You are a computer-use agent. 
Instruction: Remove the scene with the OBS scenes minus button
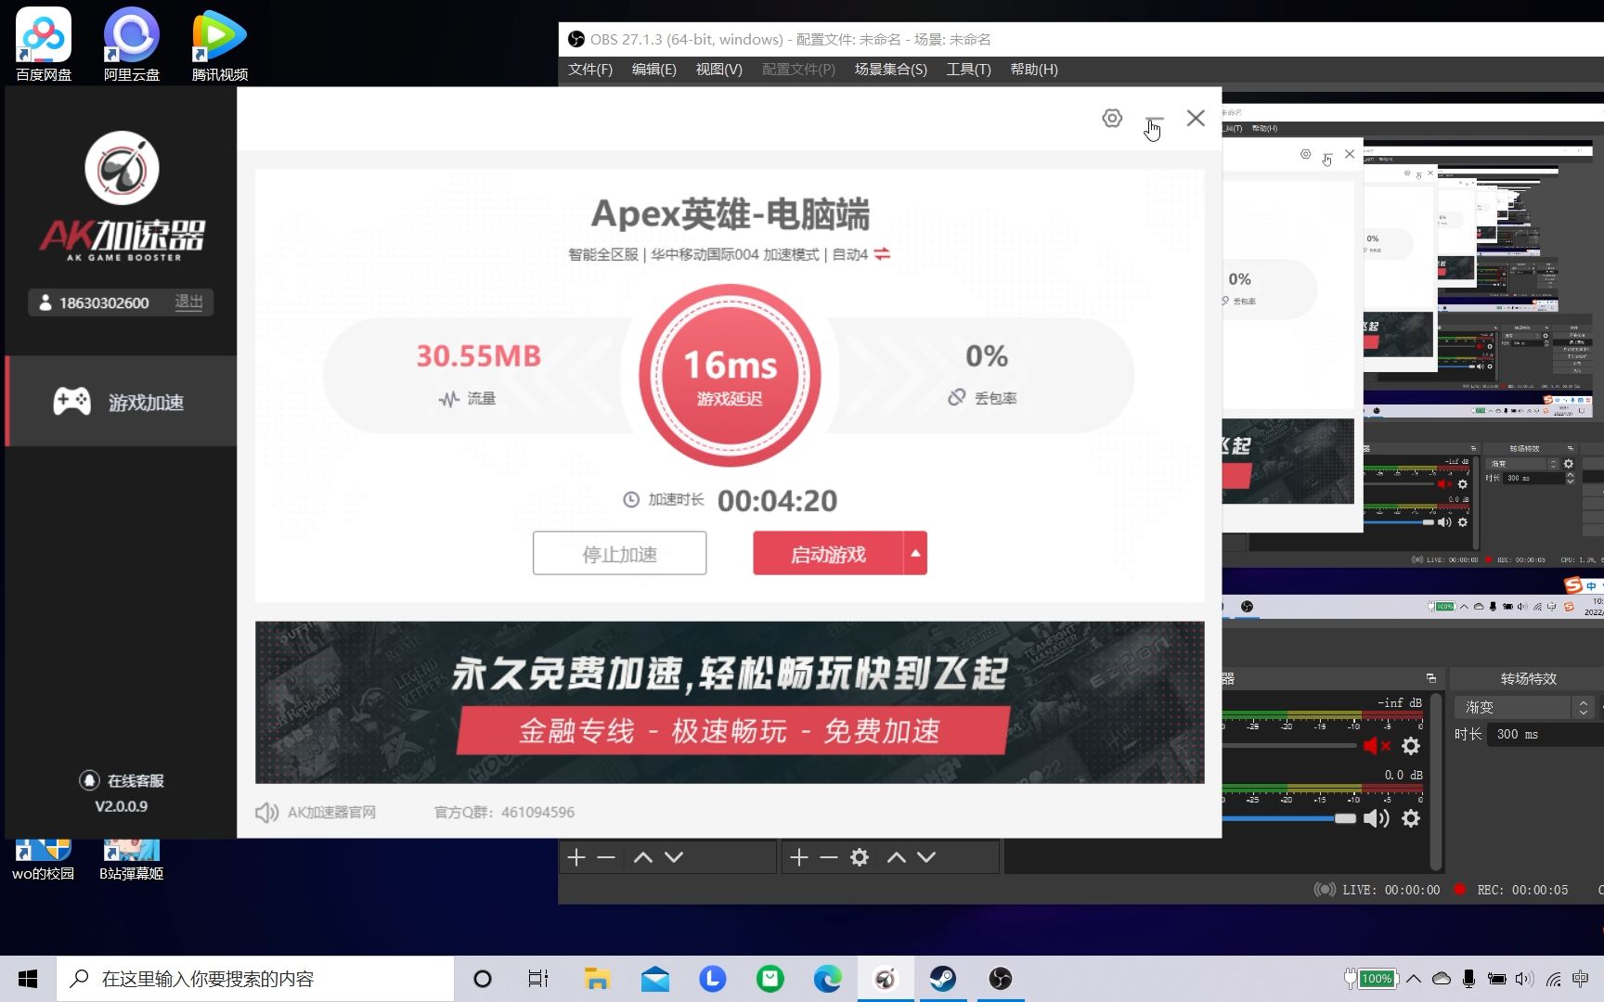click(606, 857)
